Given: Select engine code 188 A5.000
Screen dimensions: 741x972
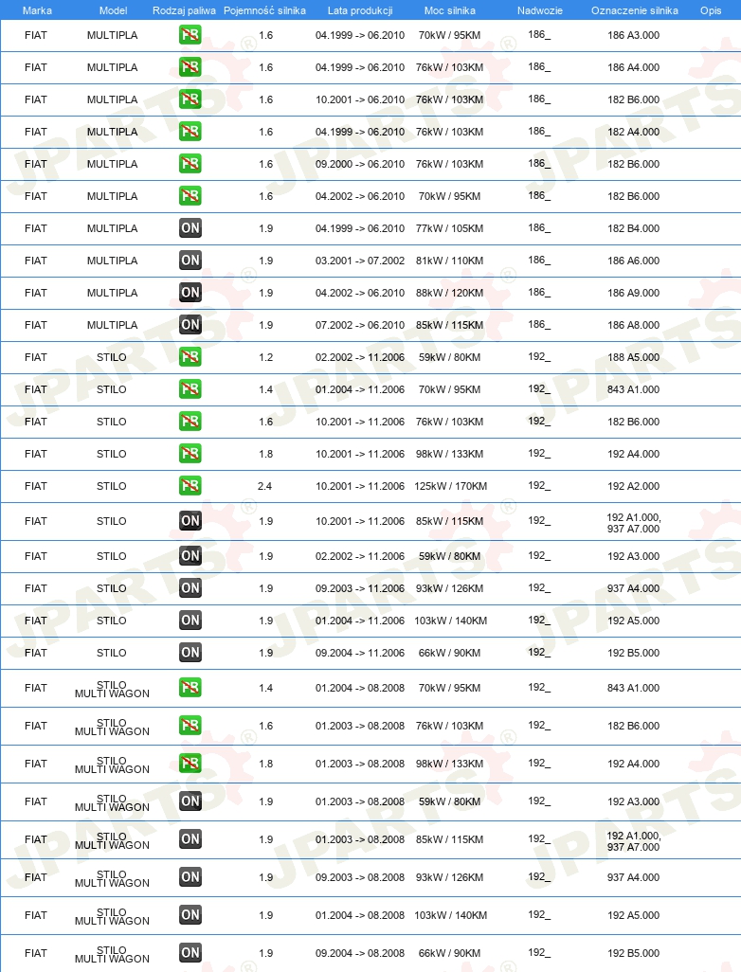Looking at the screenshot, I should 633,358.
